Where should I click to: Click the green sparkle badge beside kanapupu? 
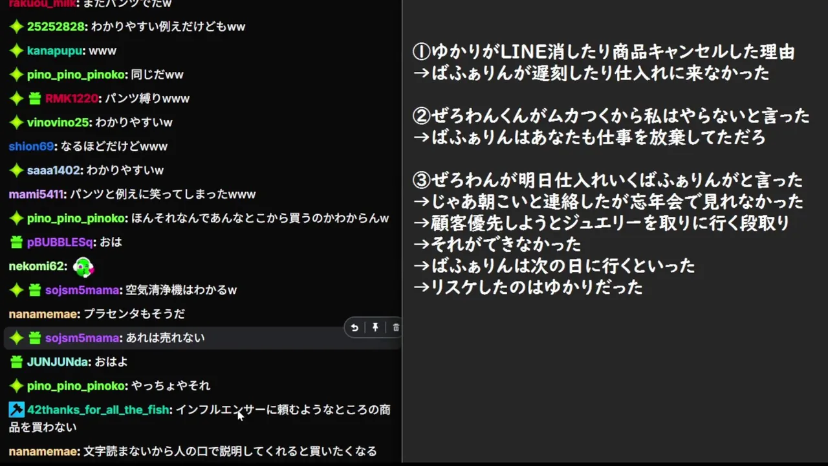(x=16, y=50)
